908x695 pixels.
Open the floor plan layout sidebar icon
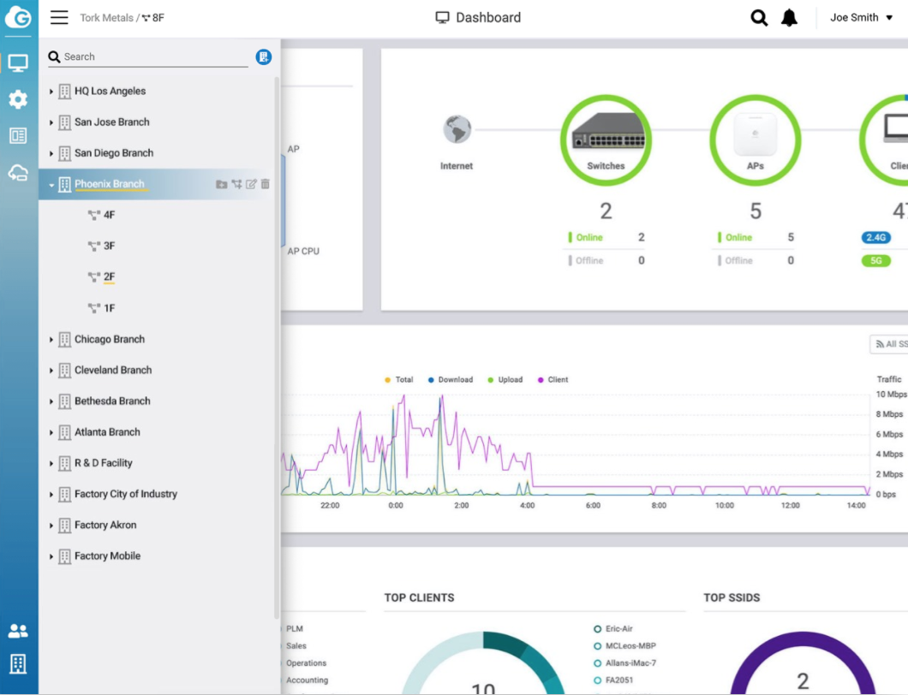point(18,136)
